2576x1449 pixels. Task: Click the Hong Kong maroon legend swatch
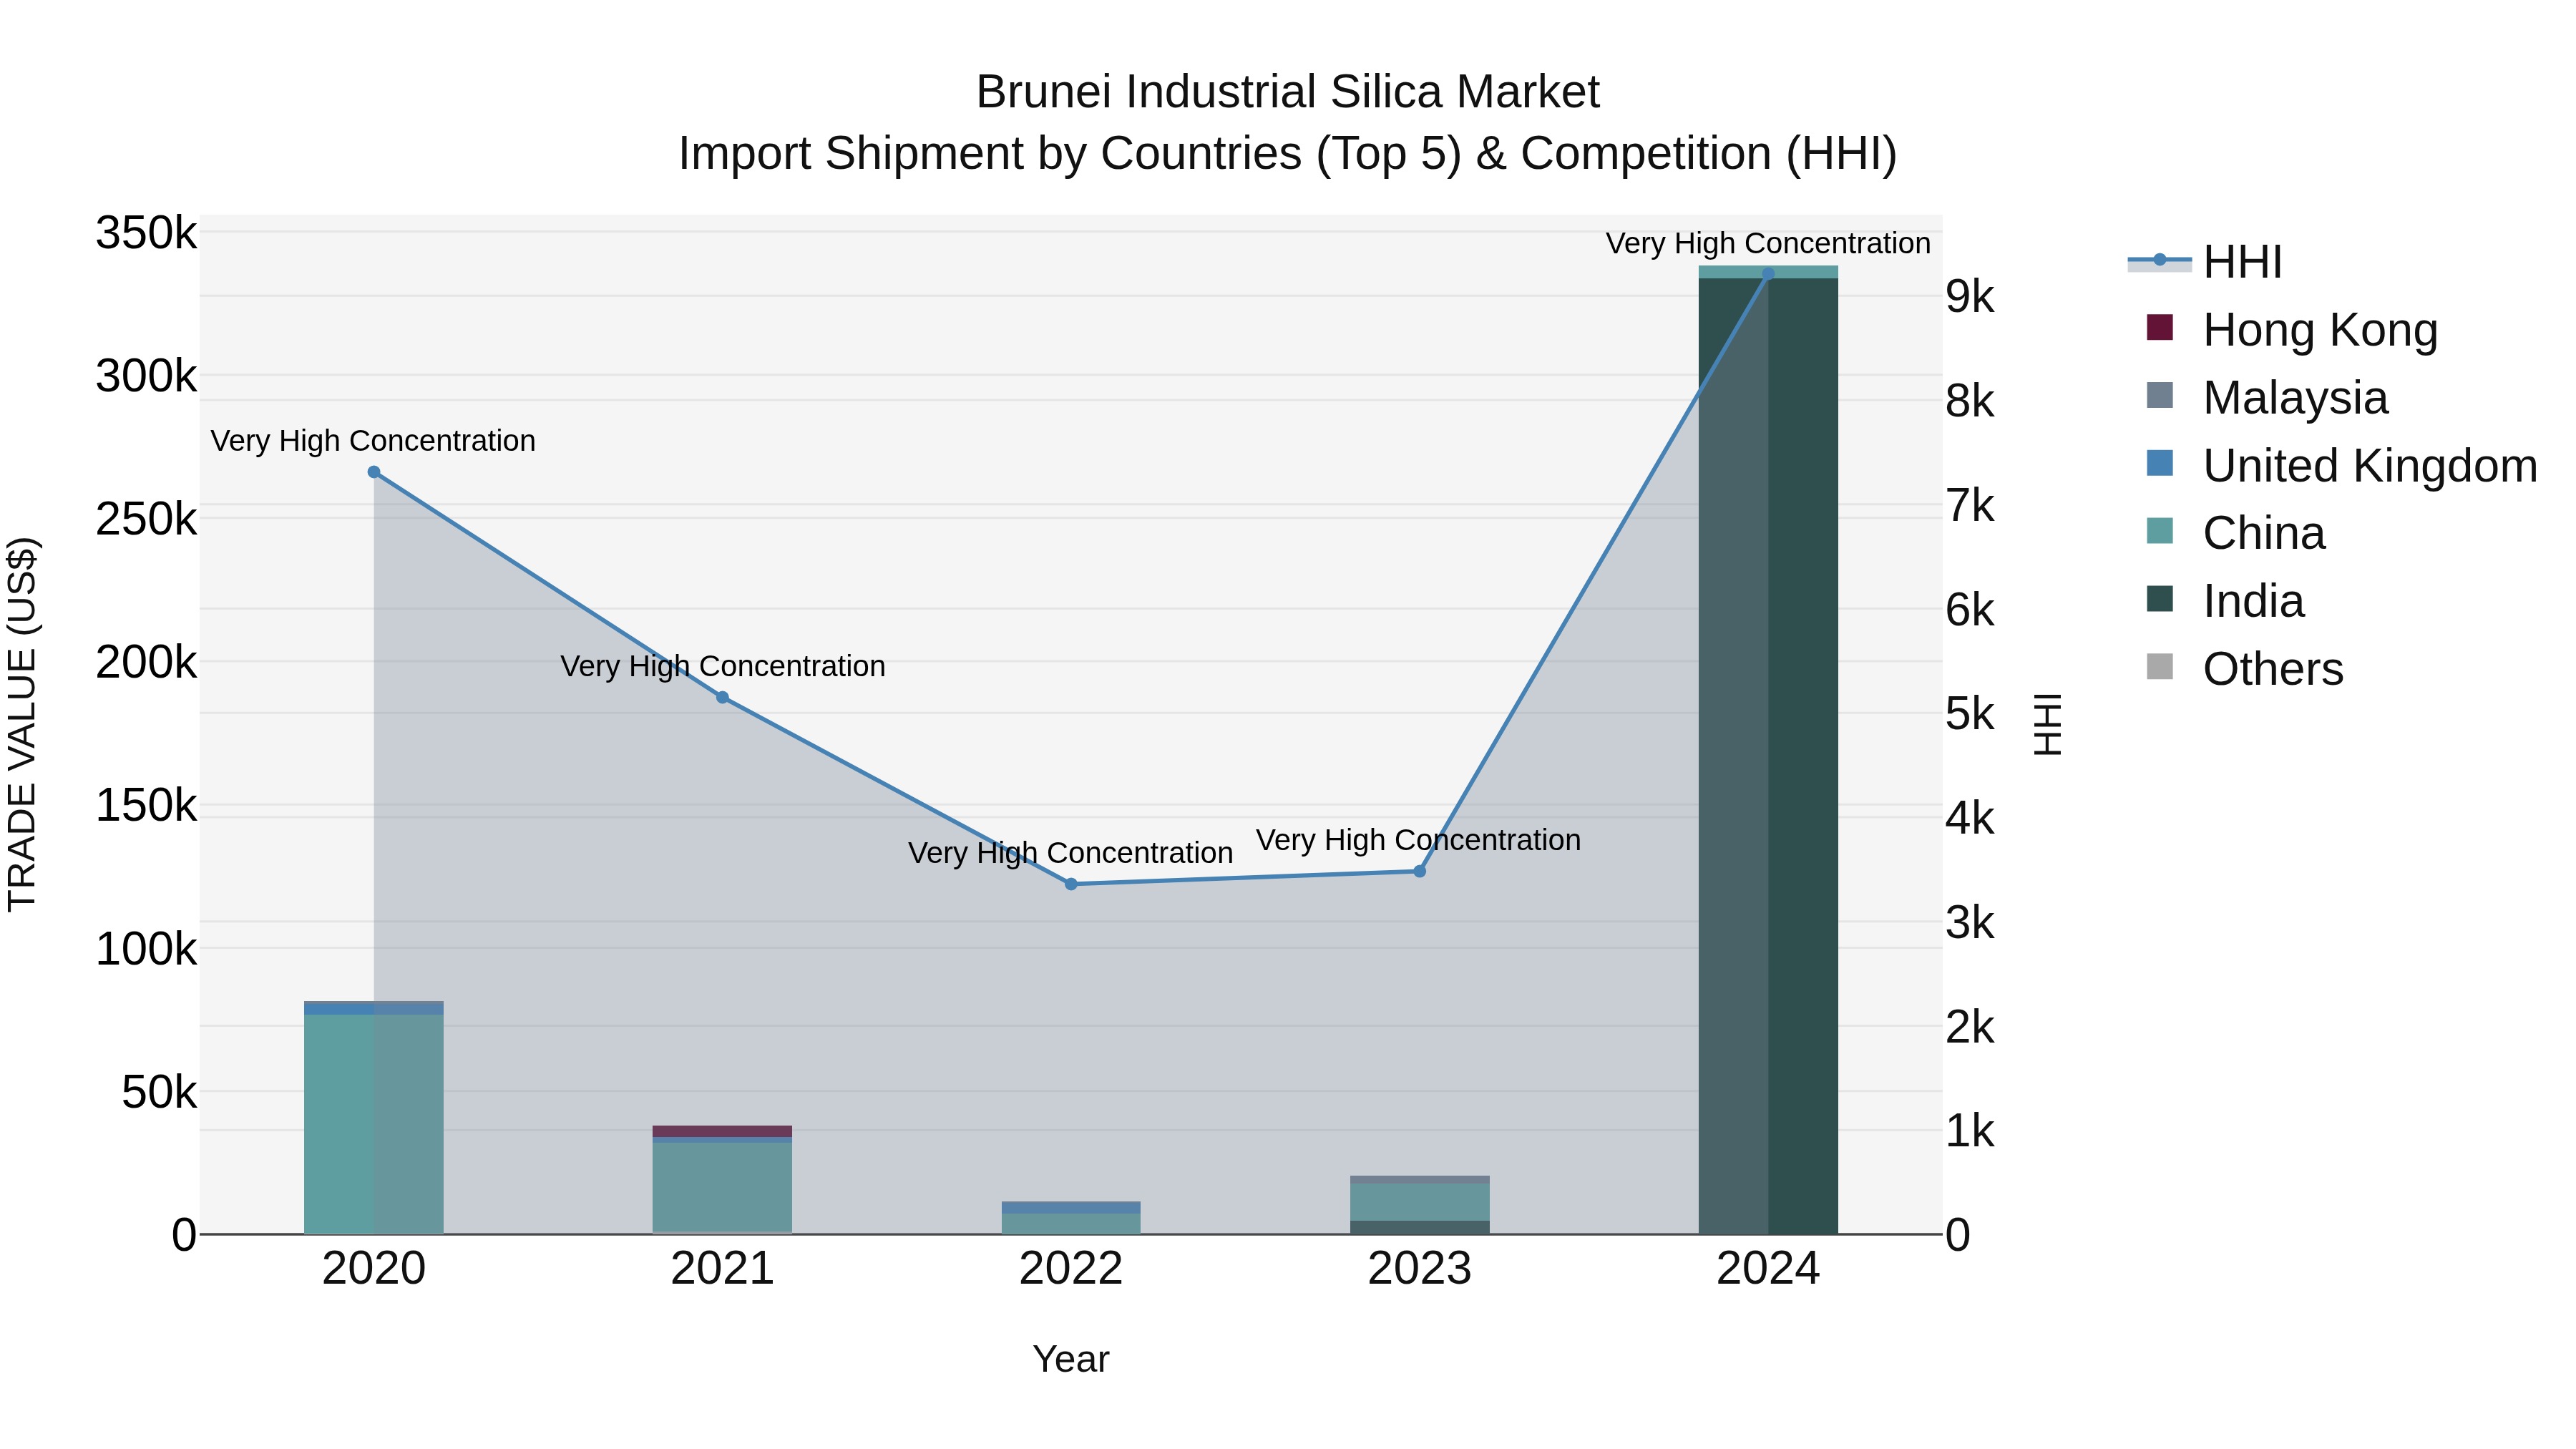pyautogui.click(x=2160, y=327)
